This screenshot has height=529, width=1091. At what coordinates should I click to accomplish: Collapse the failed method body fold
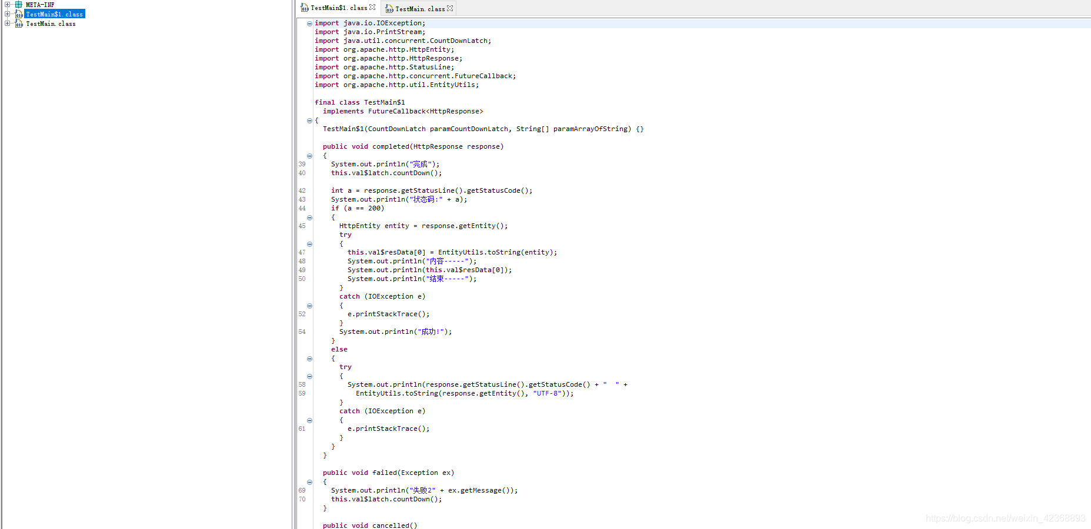[309, 482]
